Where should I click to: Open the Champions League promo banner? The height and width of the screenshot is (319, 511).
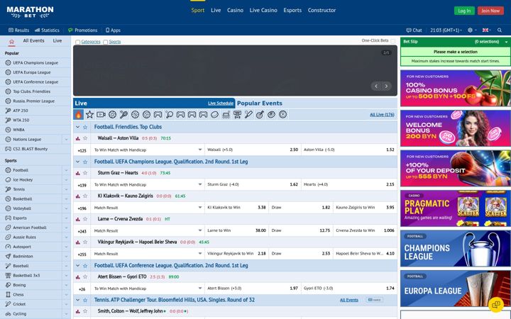click(455, 249)
